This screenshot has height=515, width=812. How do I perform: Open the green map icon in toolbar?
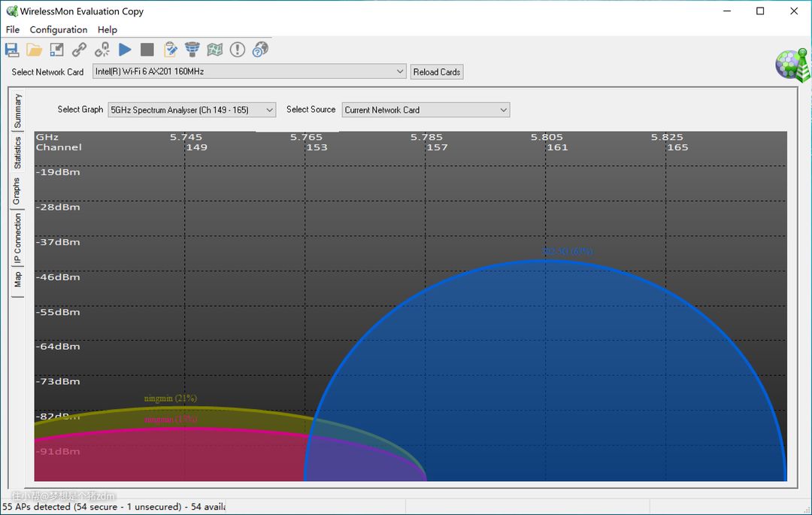coord(215,50)
